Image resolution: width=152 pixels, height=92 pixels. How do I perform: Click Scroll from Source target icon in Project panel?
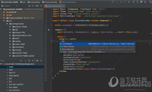click(x=29, y=6)
